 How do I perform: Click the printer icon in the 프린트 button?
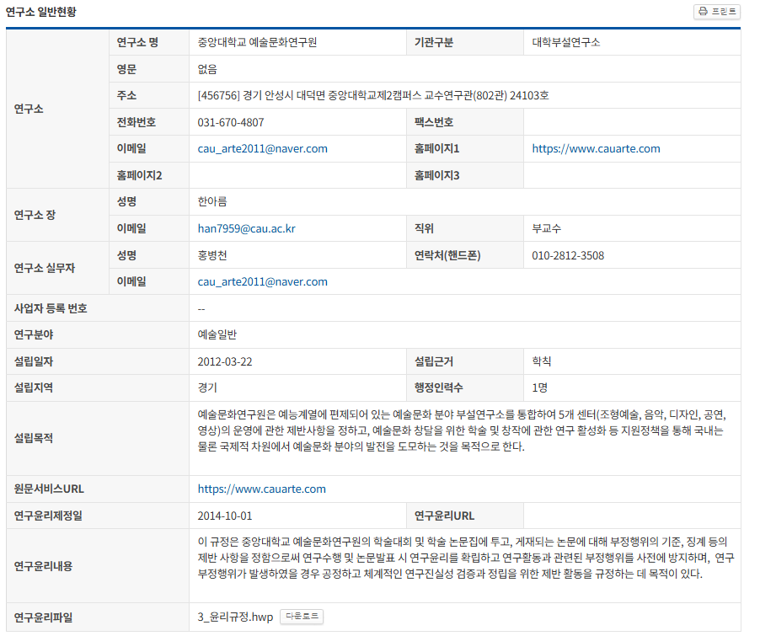[x=704, y=11]
